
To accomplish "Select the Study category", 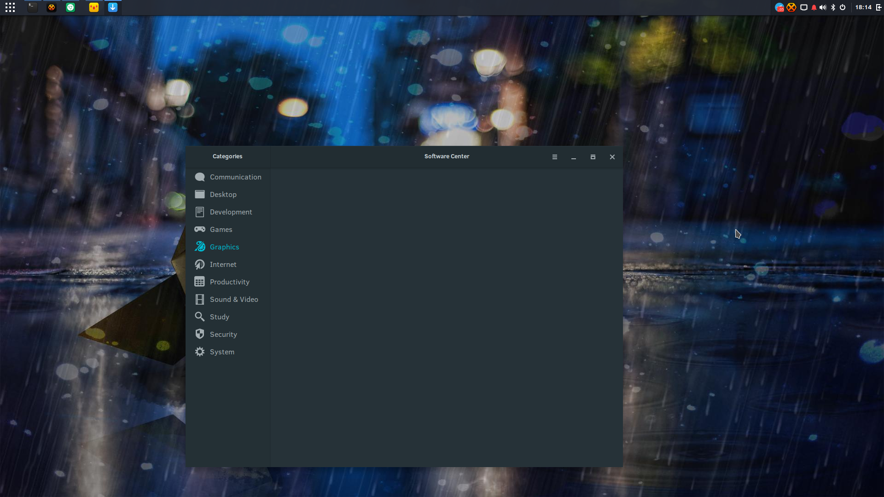I will [228, 317].
